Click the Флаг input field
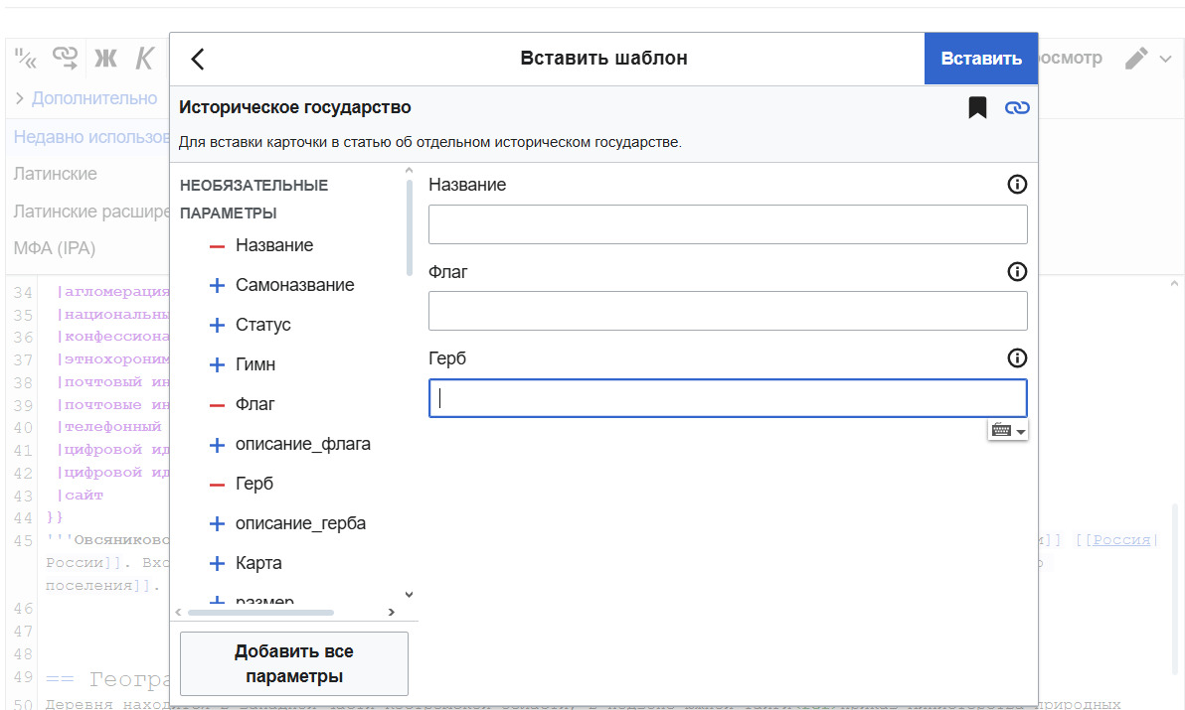Image resolution: width=1185 pixels, height=710 pixels. point(728,311)
